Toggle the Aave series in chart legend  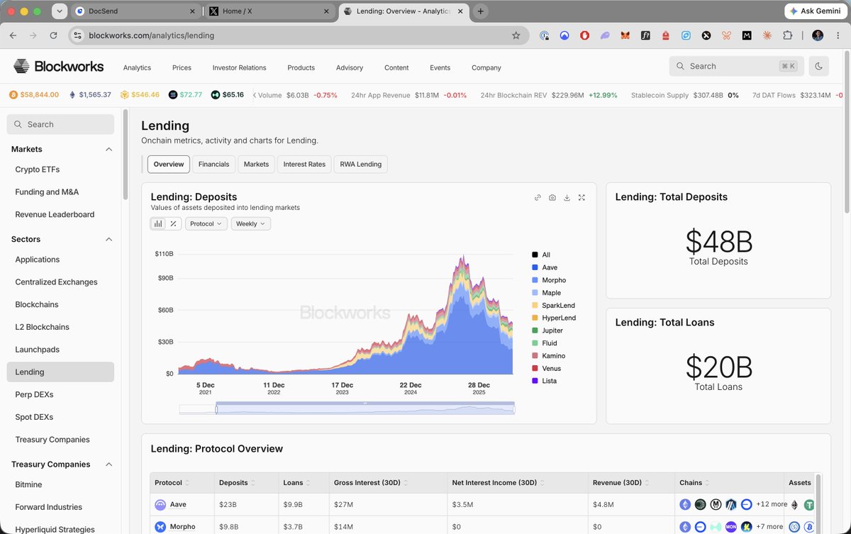click(544, 267)
